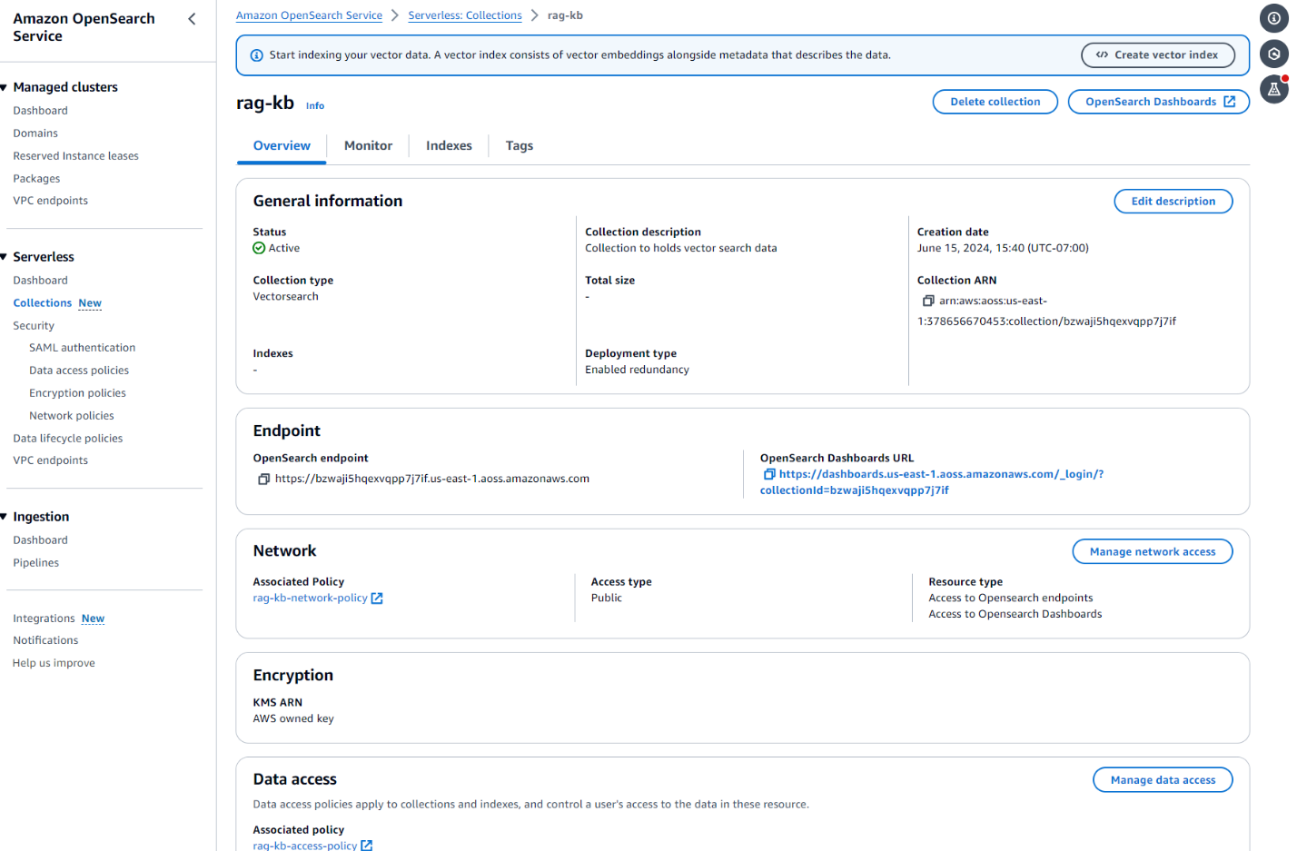Select the Access to Opensearch Dashboards text
The width and height of the screenshot is (1297, 851).
click(x=1015, y=615)
